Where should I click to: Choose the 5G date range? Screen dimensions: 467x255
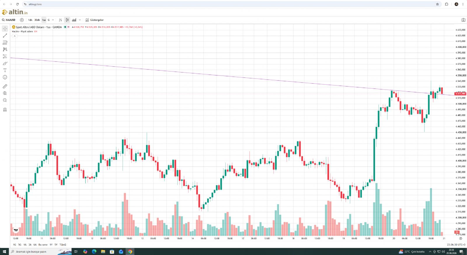coord(20,244)
